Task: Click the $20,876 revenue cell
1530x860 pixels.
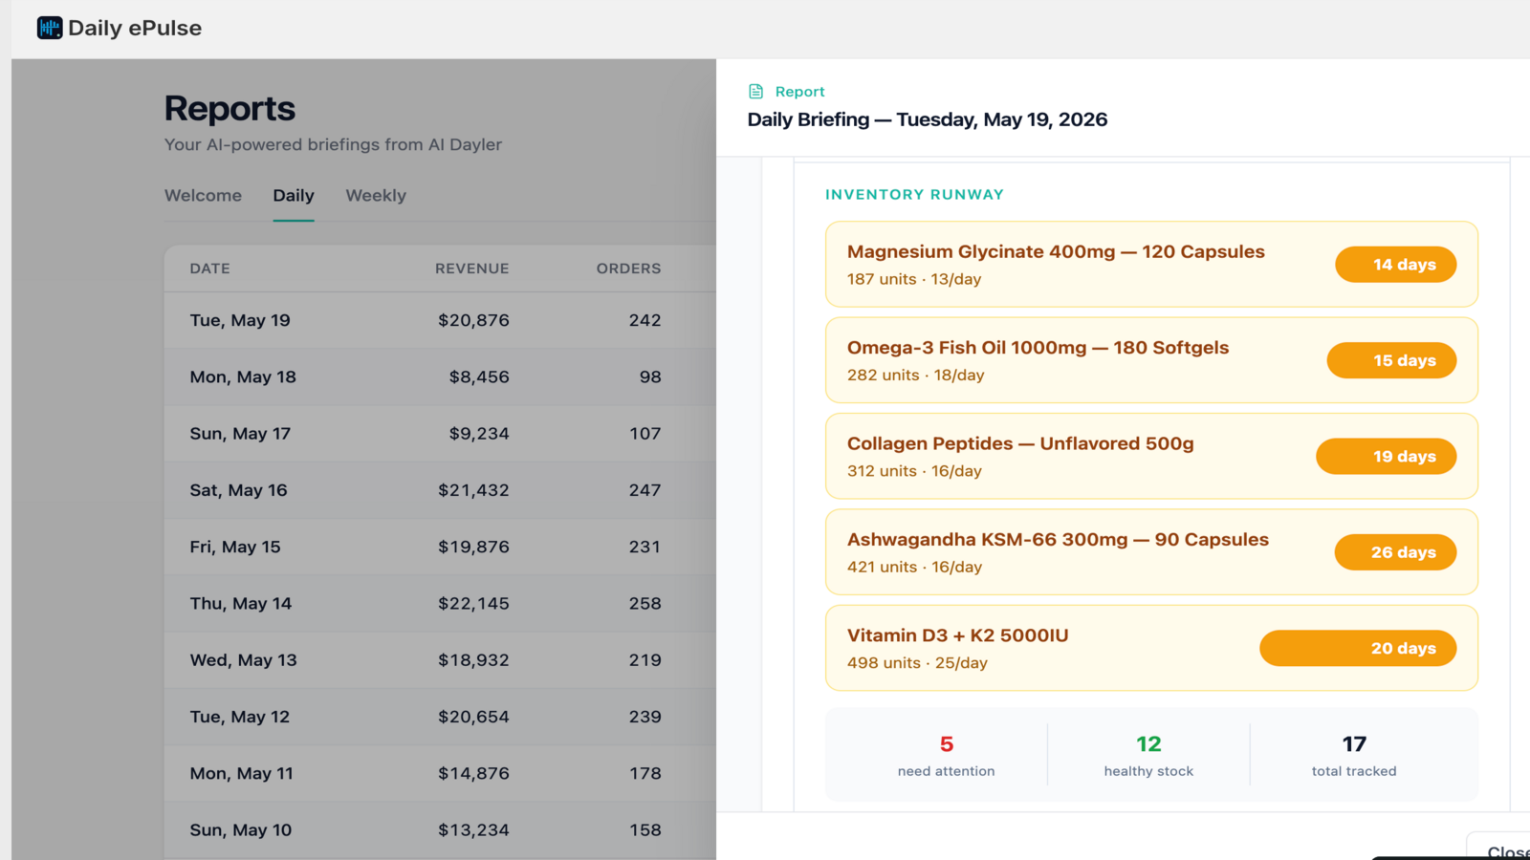Action: [x=473, y=320]
